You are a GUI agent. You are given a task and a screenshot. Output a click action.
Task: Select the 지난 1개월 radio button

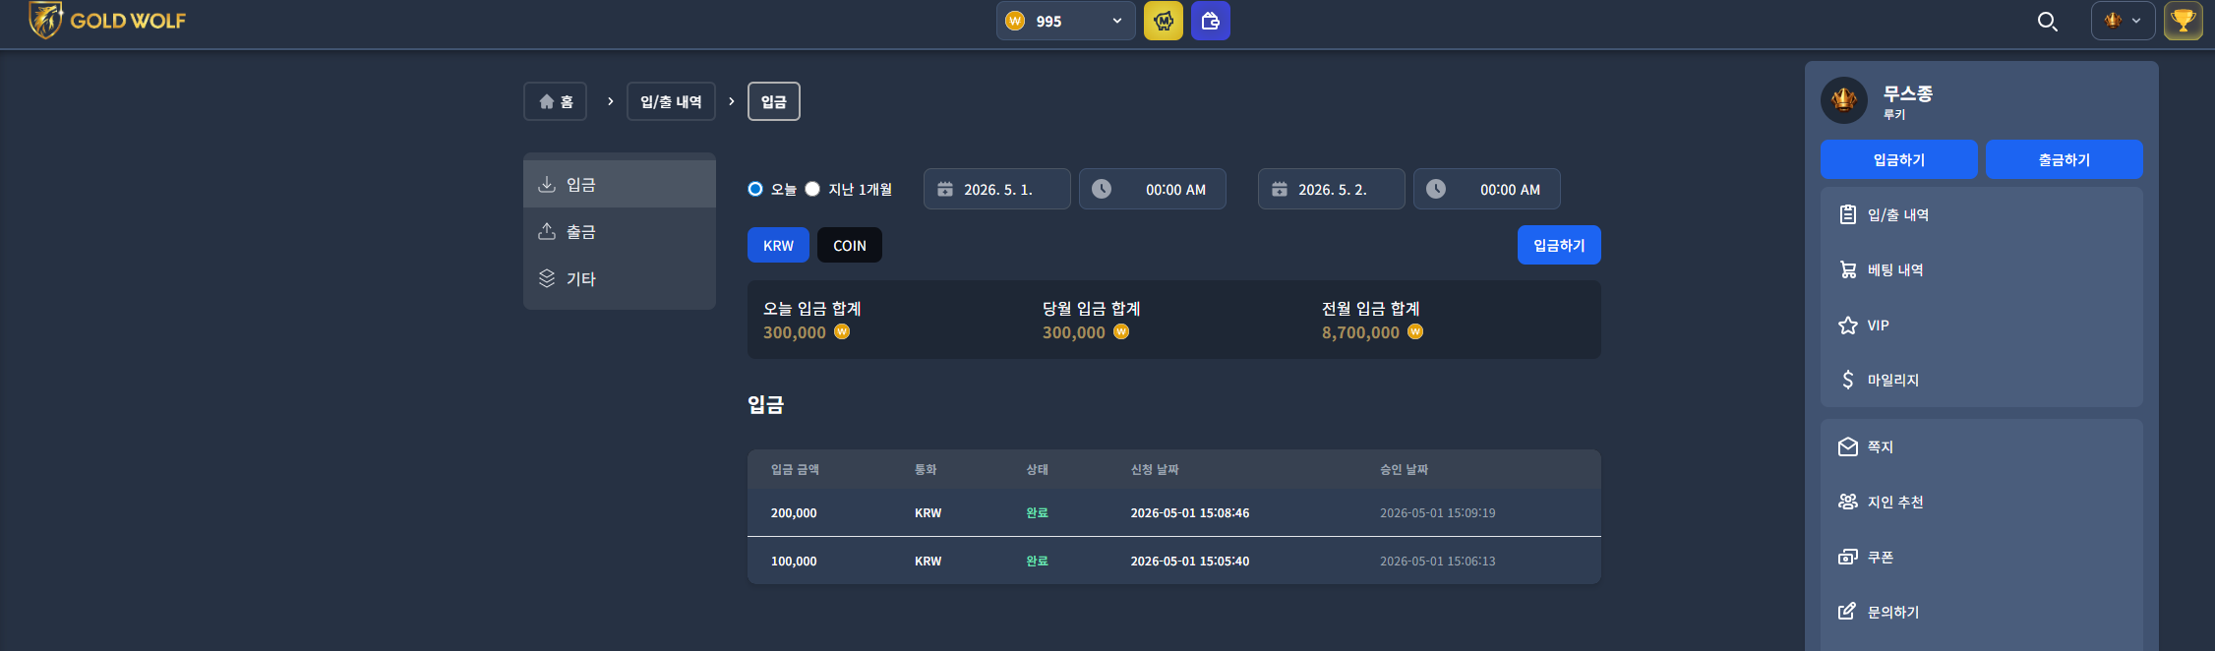pyautogui.click(x=812, y=189)
